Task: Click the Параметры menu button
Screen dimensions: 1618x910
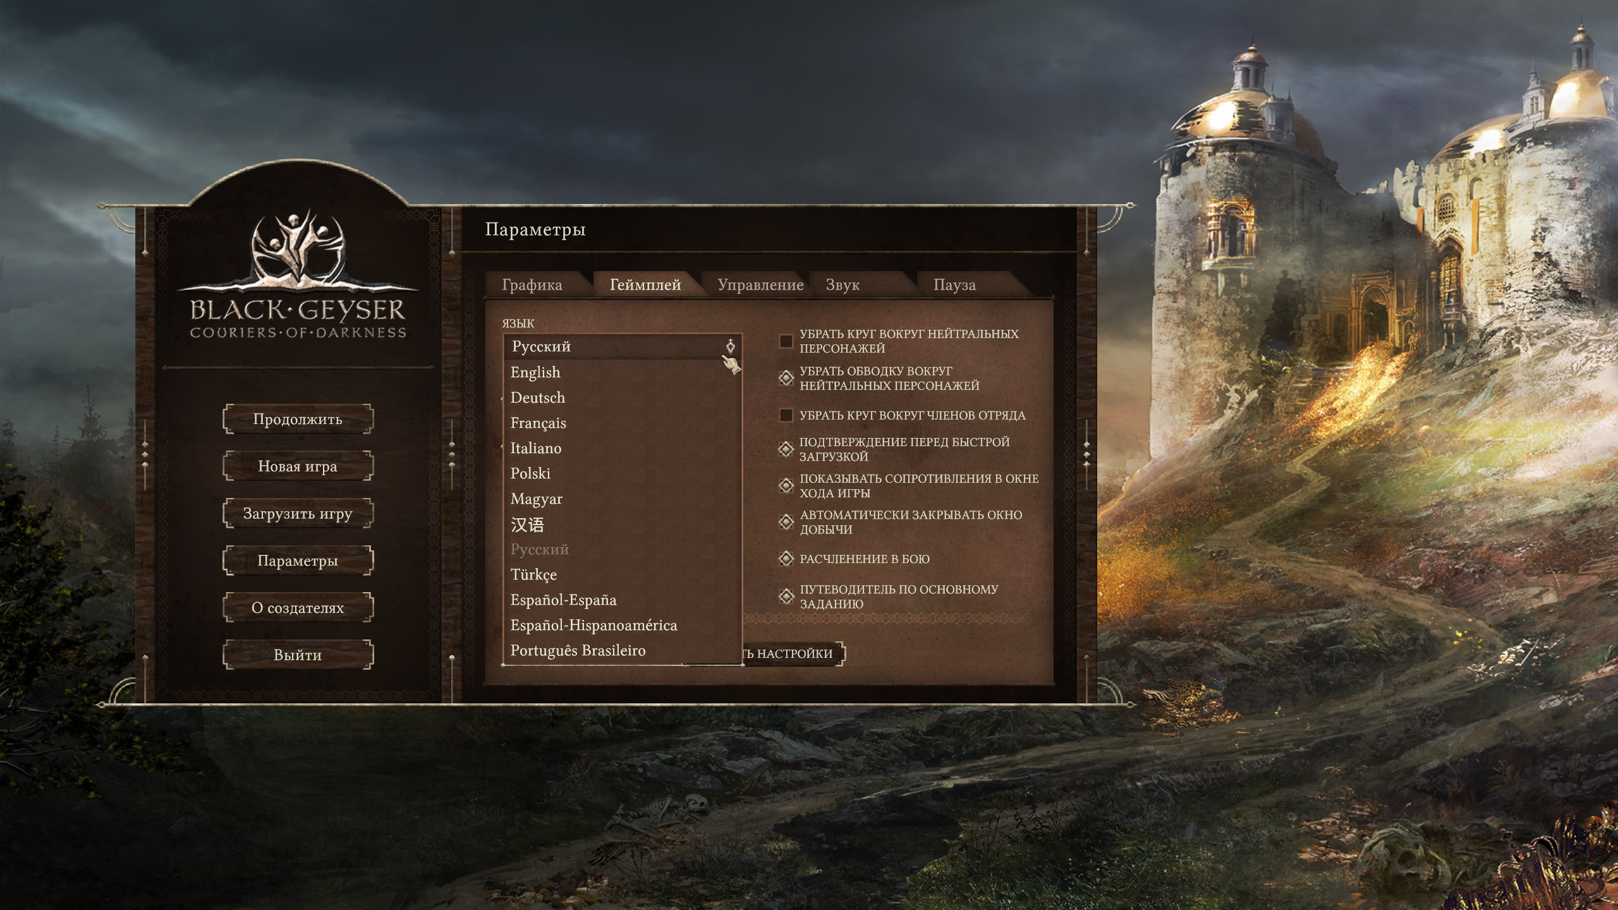Action: (x=298, y=561)
